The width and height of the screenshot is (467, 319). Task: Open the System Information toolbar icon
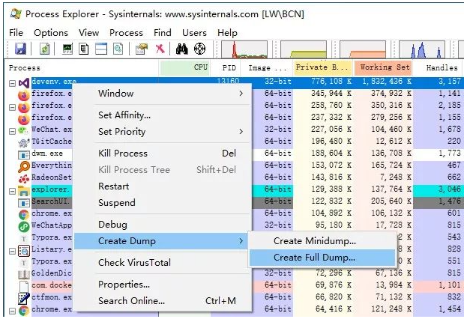click(67, 49)
